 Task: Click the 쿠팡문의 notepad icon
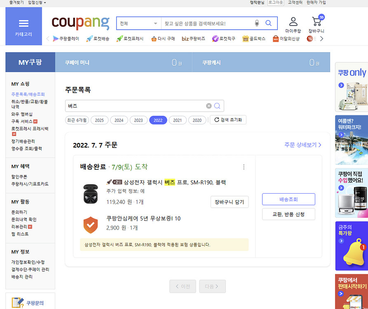click(x=18, y=303)
